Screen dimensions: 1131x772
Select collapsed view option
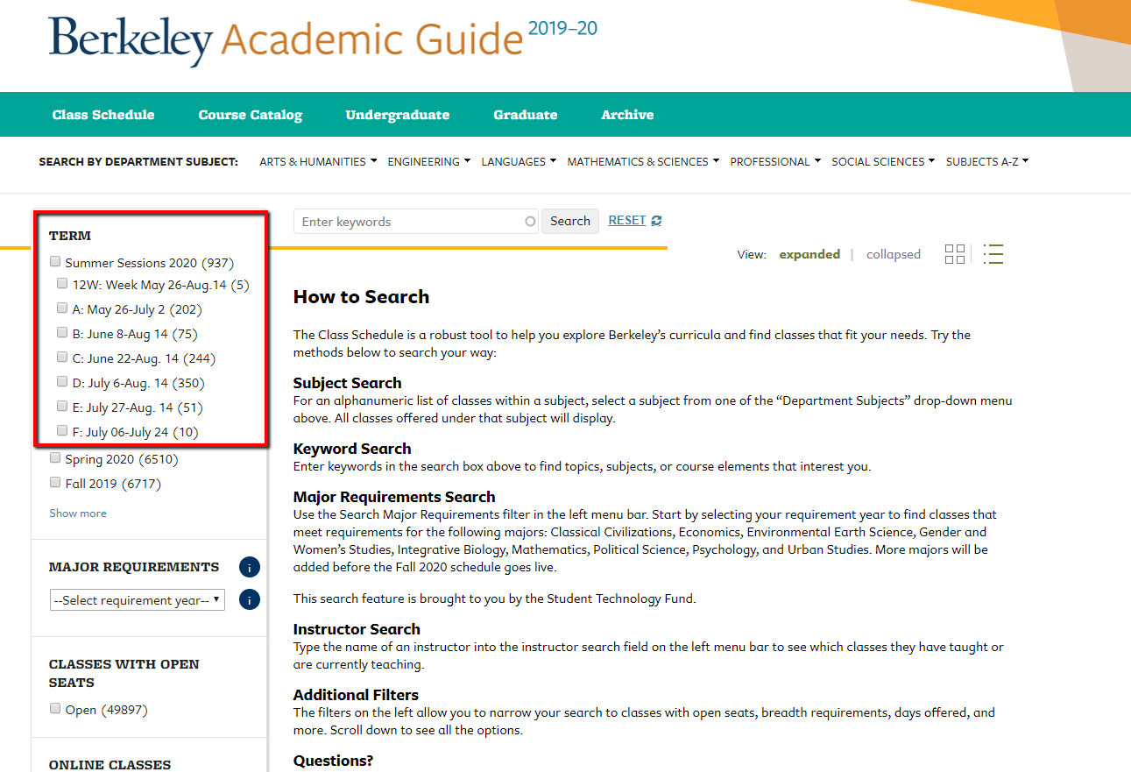[x=894, y=254]
